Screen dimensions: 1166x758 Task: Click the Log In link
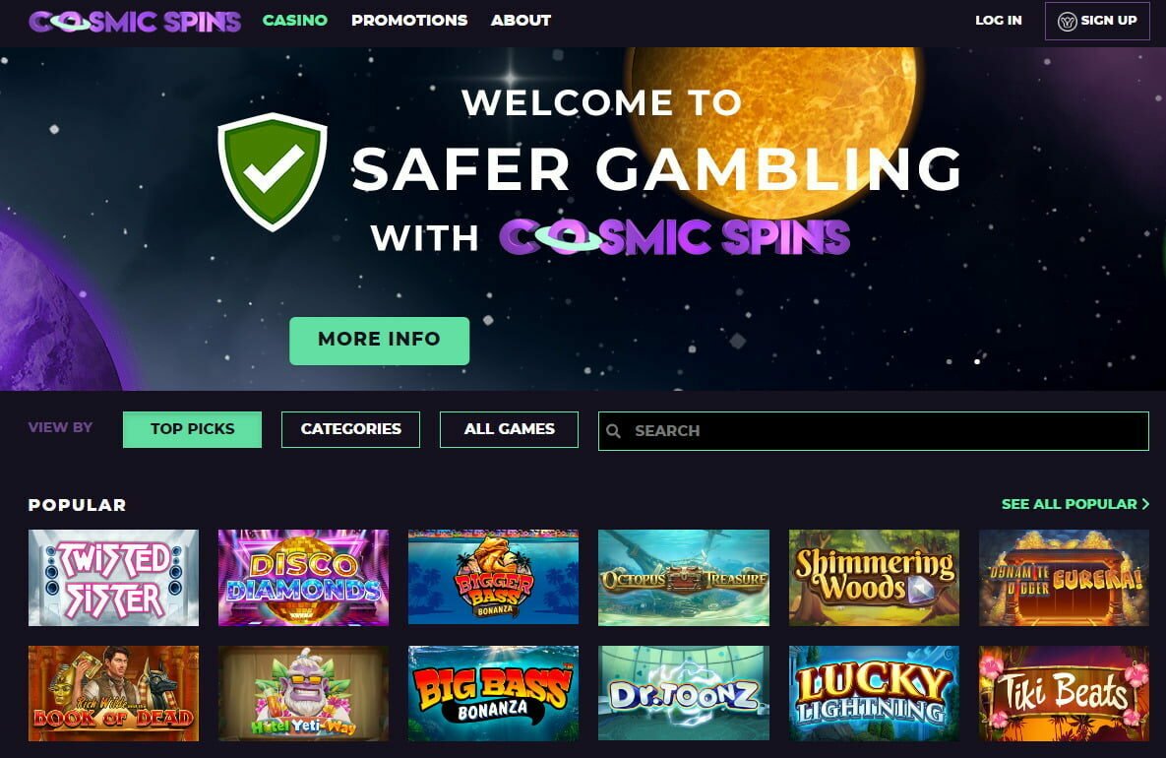(999, 20)
